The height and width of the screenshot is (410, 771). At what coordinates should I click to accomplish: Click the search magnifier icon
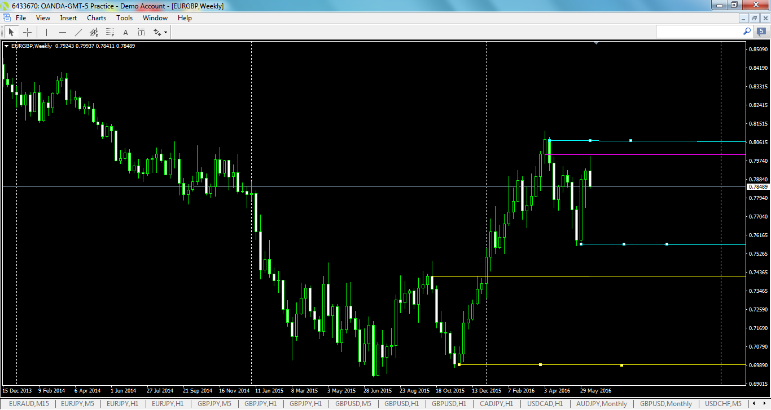[747, 32]
